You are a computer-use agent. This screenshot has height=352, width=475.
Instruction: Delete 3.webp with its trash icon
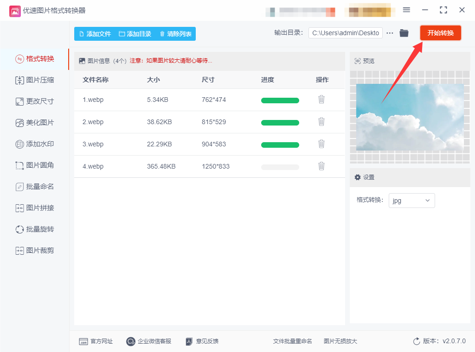click(x=321, y=144)
